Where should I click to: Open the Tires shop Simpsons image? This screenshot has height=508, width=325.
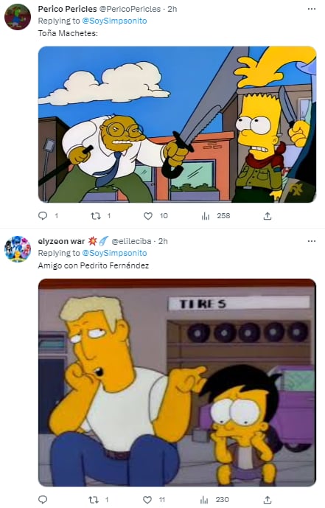point(177,383)
